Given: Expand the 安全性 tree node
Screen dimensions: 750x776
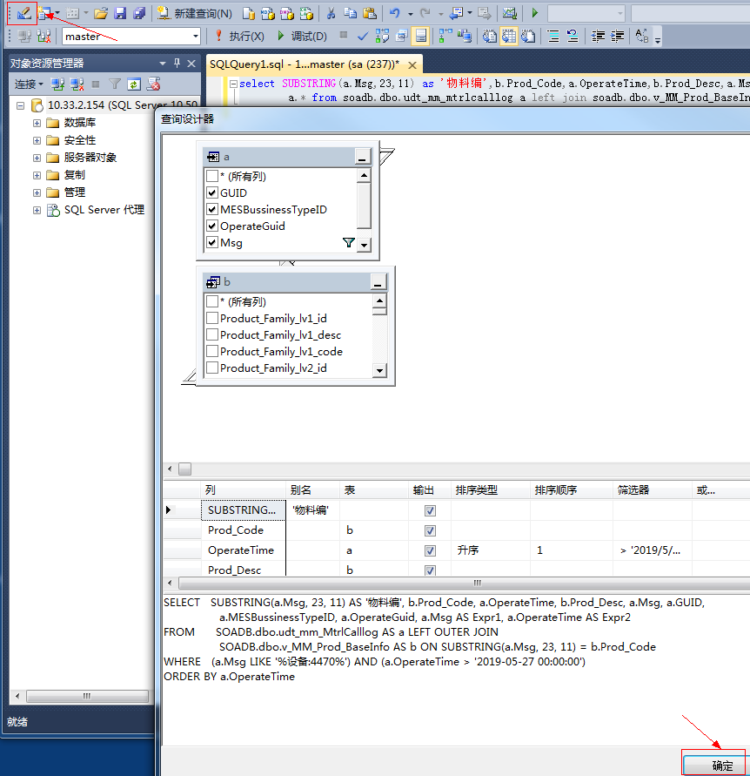Looking at the screenshot, I should (x=36, y=138).
